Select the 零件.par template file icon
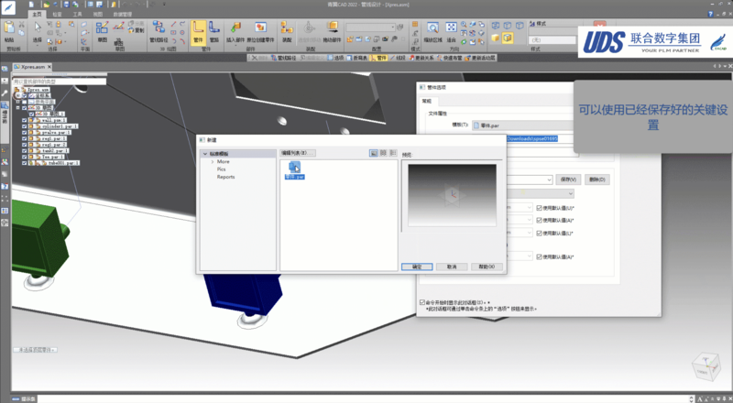The image size is (733, 403). pyautogui.click(x=294, y=168)
